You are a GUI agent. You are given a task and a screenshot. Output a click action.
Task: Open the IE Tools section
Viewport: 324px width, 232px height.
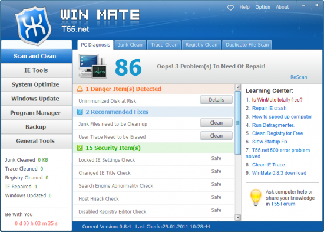36,70
